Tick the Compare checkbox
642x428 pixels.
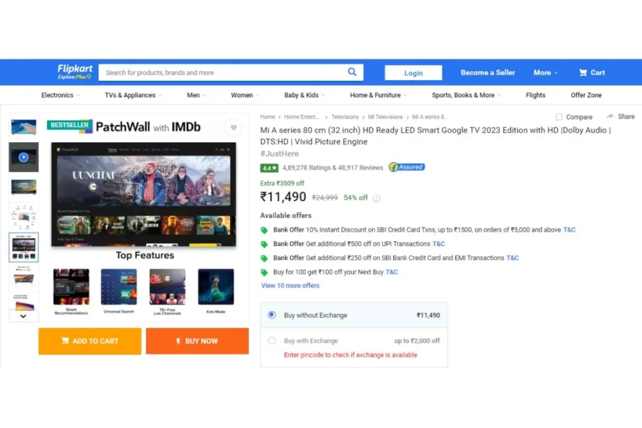[559, 117]
